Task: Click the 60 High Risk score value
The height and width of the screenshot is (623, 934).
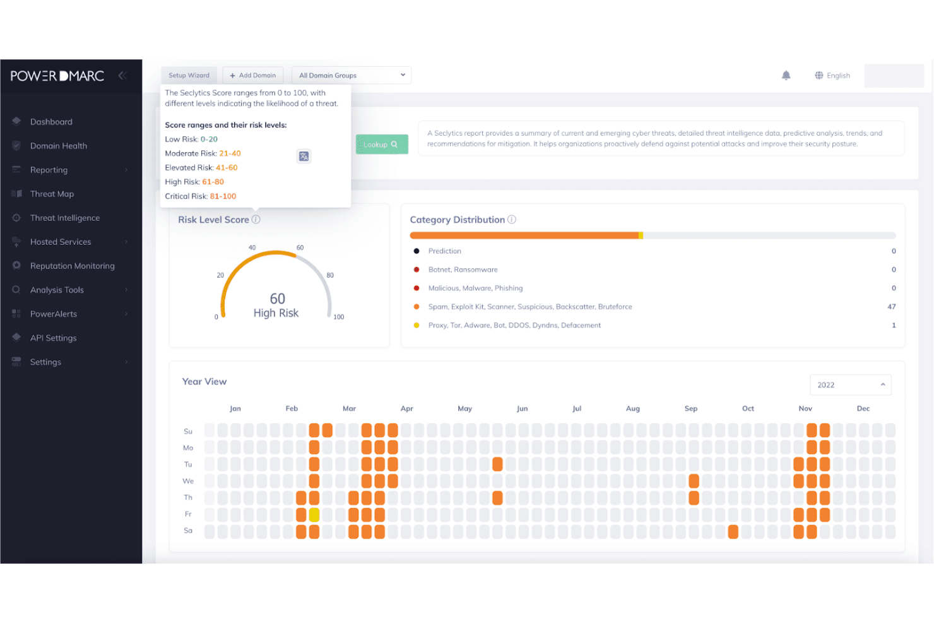Action: pyautogui.click(x=276, y=305)
